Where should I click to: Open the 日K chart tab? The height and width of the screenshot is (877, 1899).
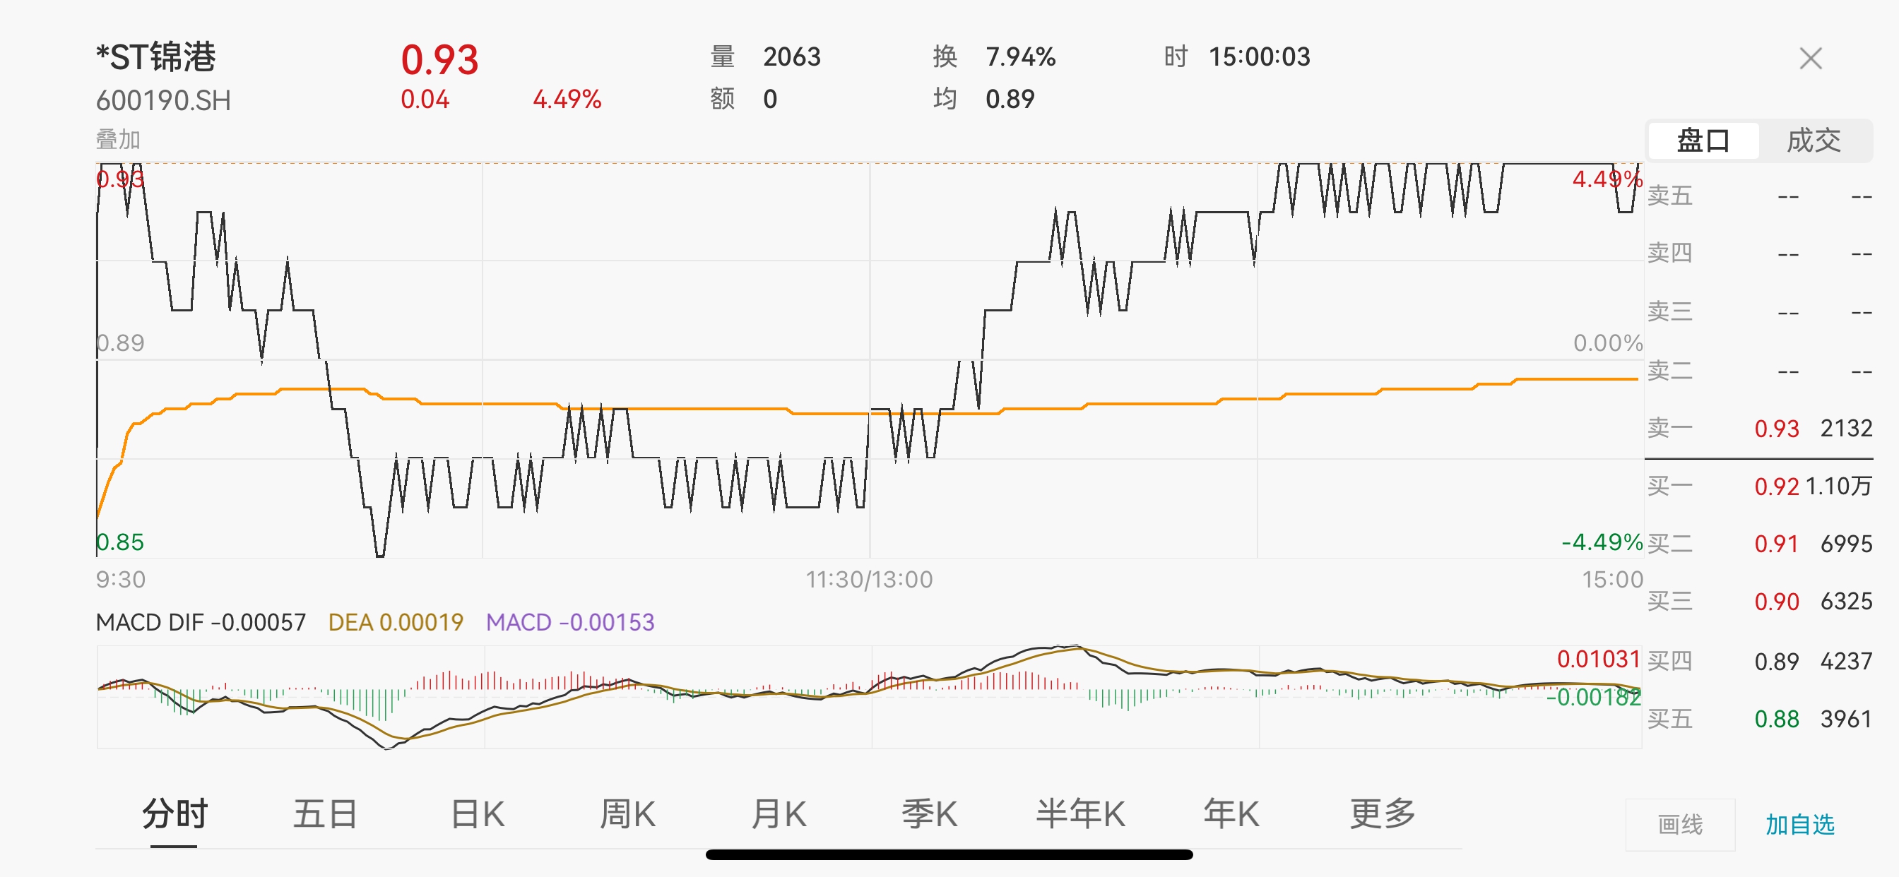477,814
